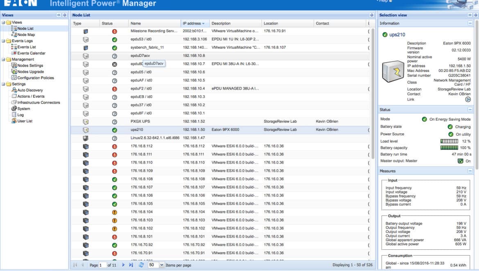
Task: Click the System gear icon
Action: click(14, 108)
